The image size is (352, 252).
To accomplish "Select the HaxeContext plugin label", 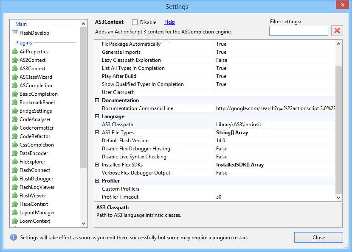I will tap(34, 204).
